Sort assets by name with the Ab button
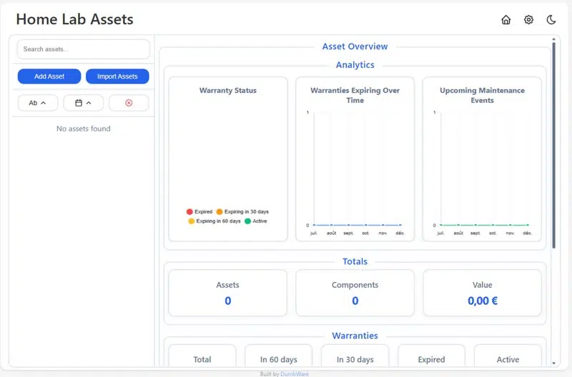 [38, 103]
